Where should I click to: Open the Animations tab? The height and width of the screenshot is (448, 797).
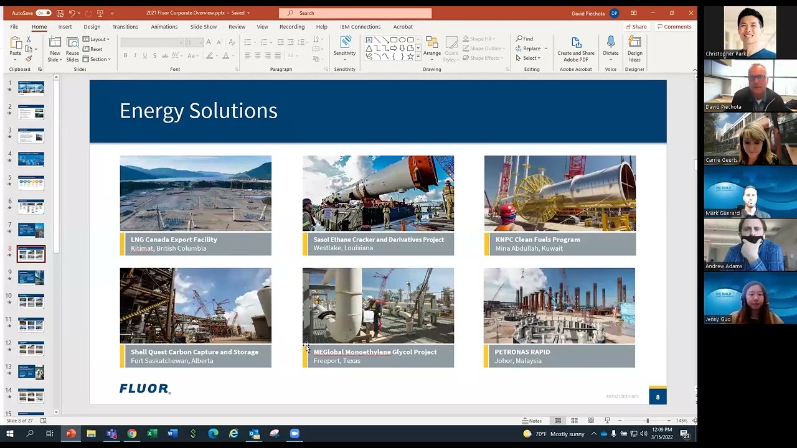[x=164, y=27]
